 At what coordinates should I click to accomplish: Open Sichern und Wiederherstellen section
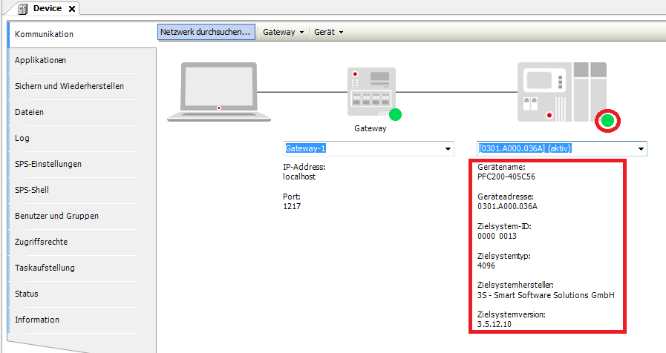click(69, 86)
